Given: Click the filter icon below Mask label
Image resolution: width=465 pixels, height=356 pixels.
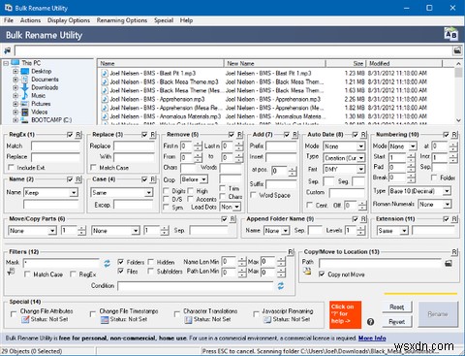Looking at the screenshot, I should [11, 272].
